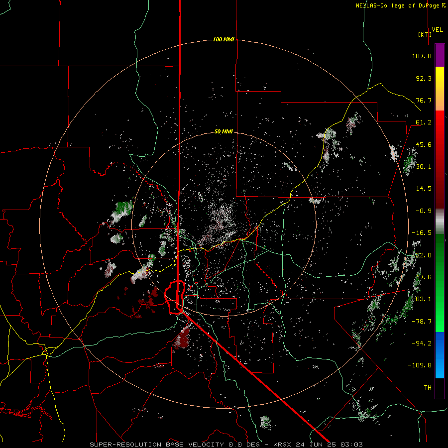Select the 45.6 velocity scale value
Image resolution: width=448 pixels, height=448 pixels.
tap(424, 144)
